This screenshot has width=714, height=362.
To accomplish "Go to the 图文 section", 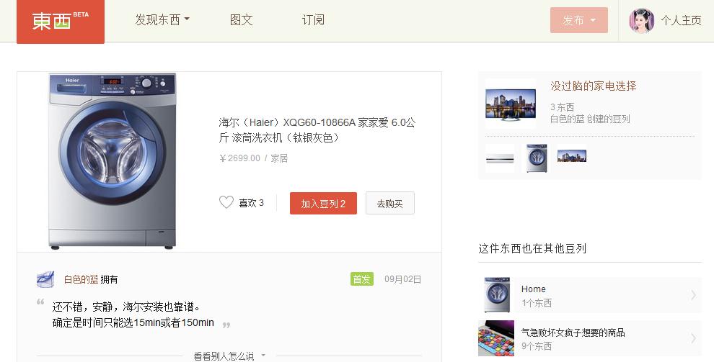I will pos(242,20).
